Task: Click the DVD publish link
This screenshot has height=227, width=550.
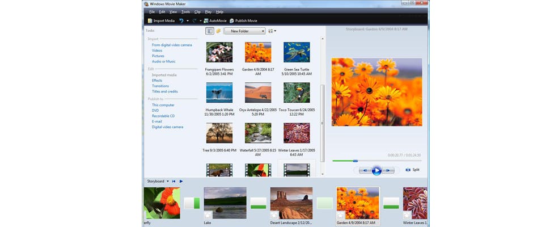Action: 155,111
